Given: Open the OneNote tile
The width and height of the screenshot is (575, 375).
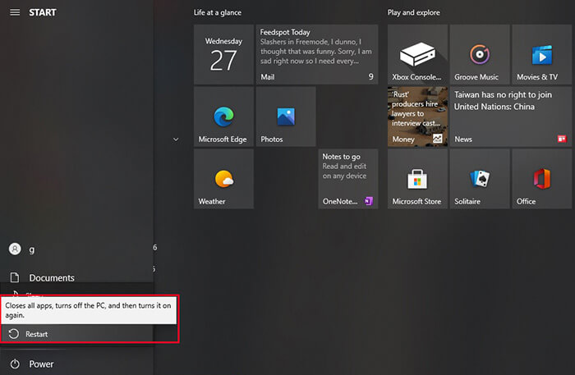Looking at the screenshot, I should pos(348,179).
